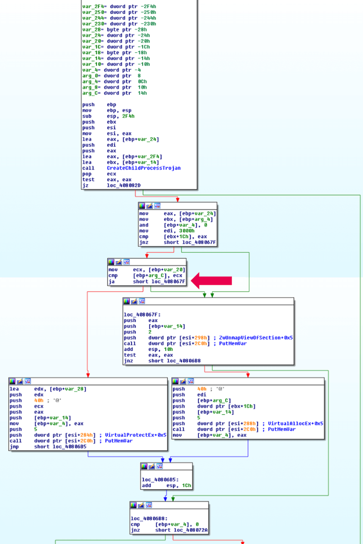Viewport: 363px width, 544px height.
Task: Click color icon on 'mov ecx, [ebp+var_20]' node
Action: 111,262
